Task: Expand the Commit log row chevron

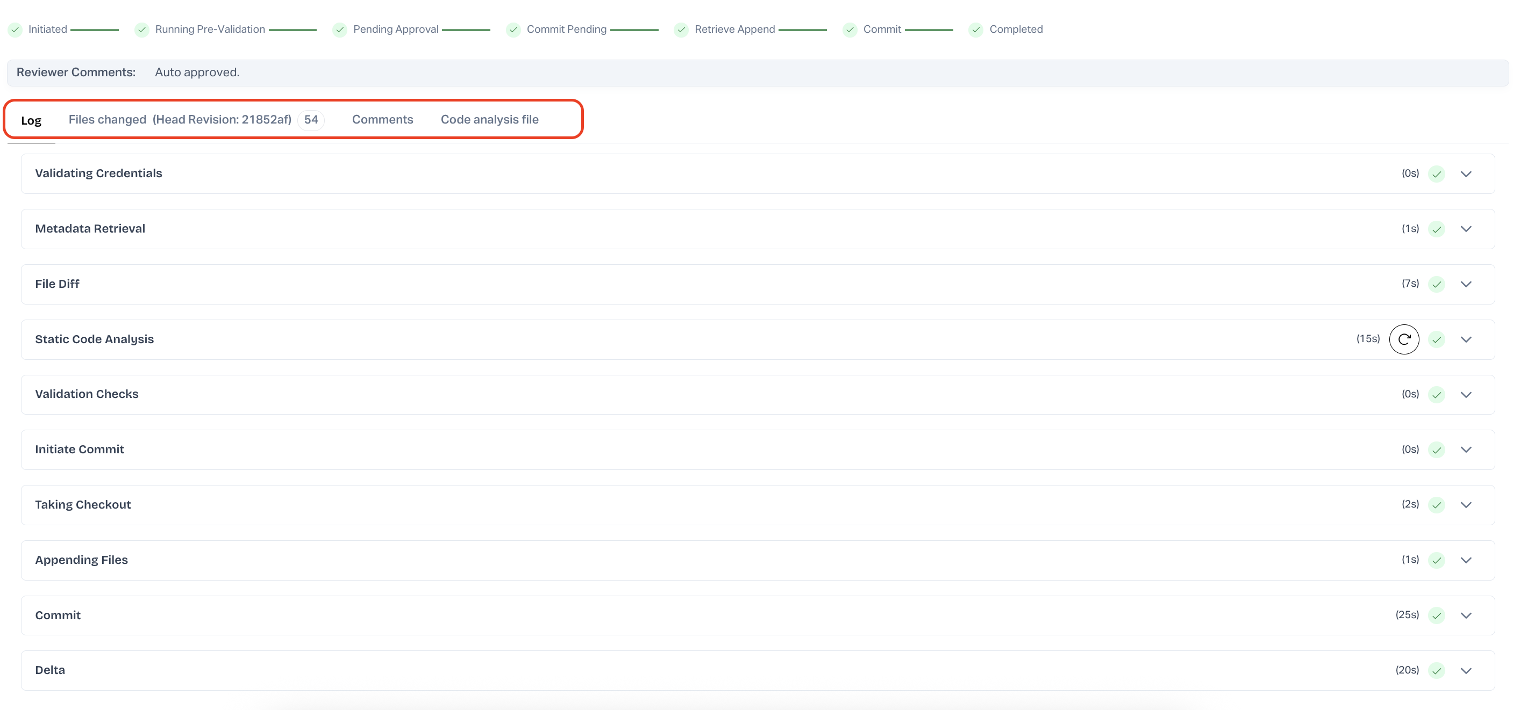Action: click(x=1466, y=615)
